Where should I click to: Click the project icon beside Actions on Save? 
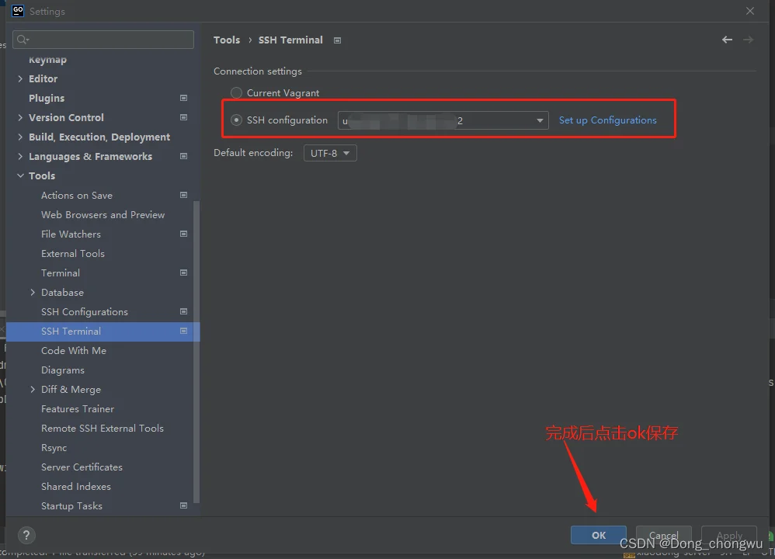click(183, 195)
